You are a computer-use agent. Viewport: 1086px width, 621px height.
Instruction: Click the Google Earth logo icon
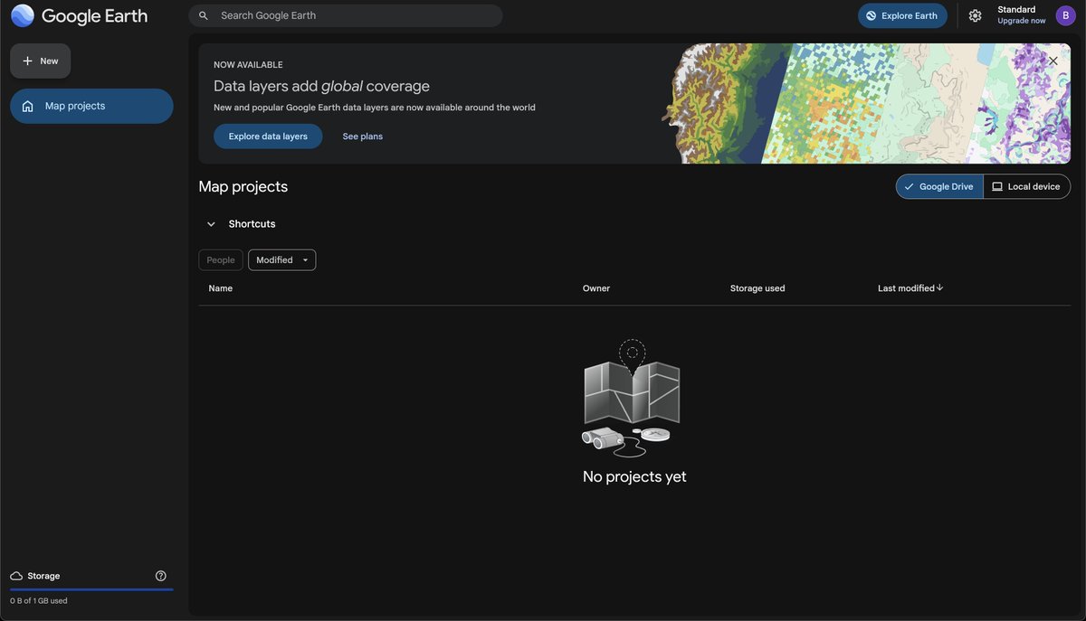pos(23,15)
